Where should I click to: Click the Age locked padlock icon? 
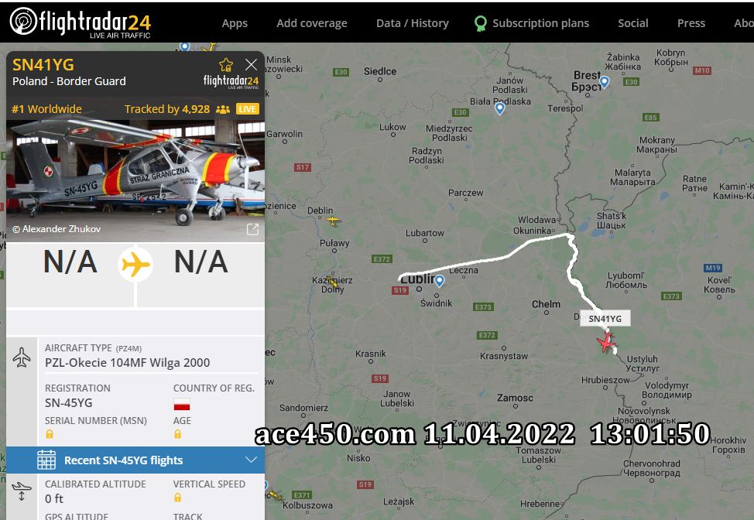177,434
